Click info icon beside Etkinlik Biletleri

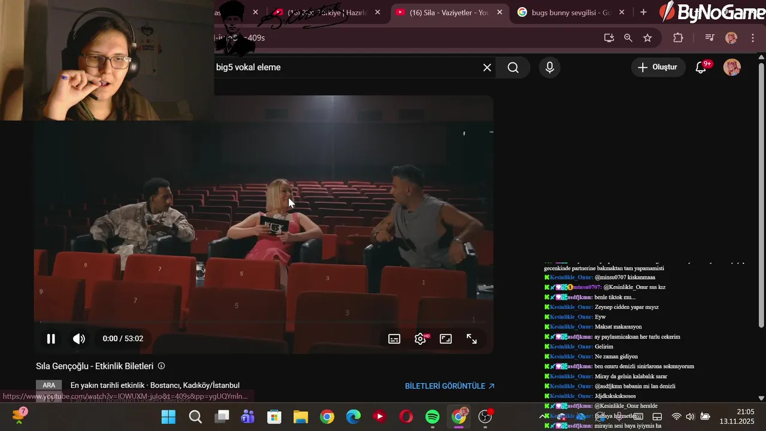coord(161,366)
